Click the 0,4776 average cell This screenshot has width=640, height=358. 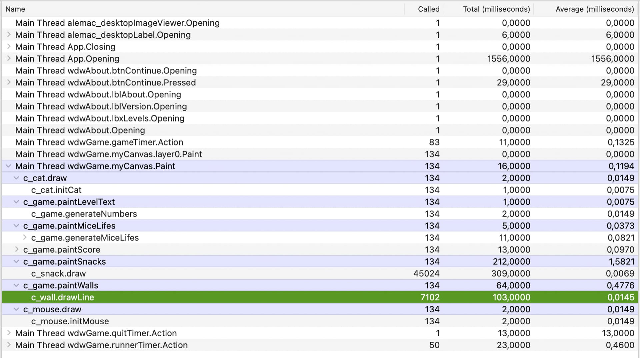(x=621, y=286)
